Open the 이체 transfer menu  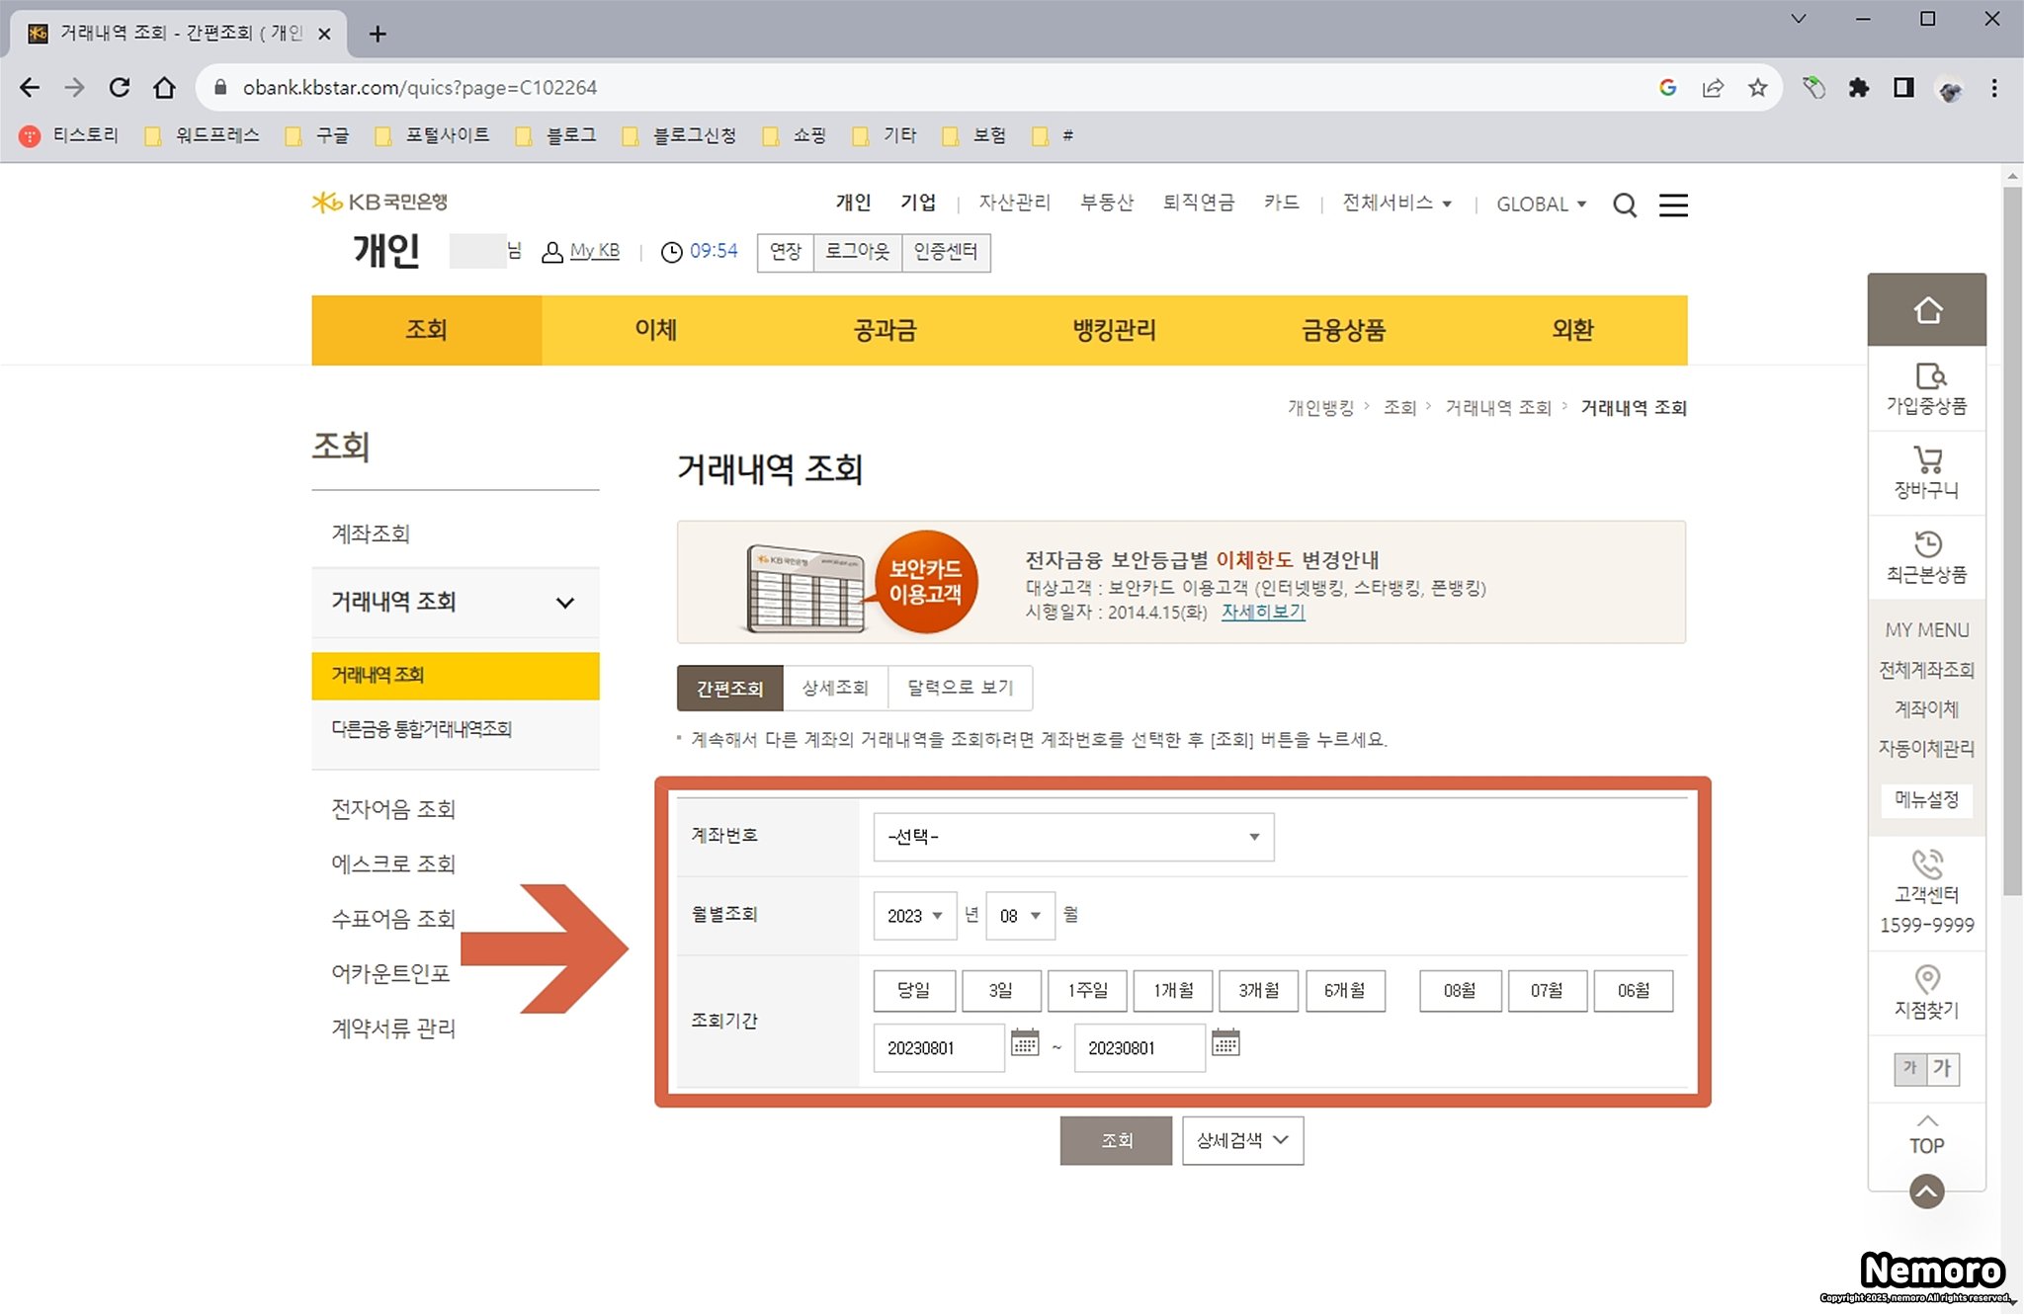click(x=655, y=330)
